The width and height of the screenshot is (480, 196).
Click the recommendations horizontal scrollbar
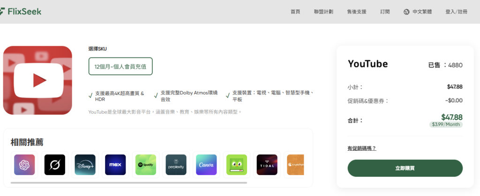point(129,183)
